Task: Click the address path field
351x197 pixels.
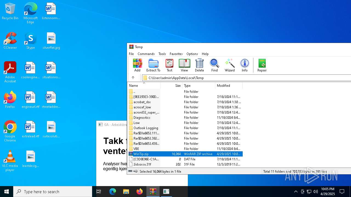Action: 247,78
